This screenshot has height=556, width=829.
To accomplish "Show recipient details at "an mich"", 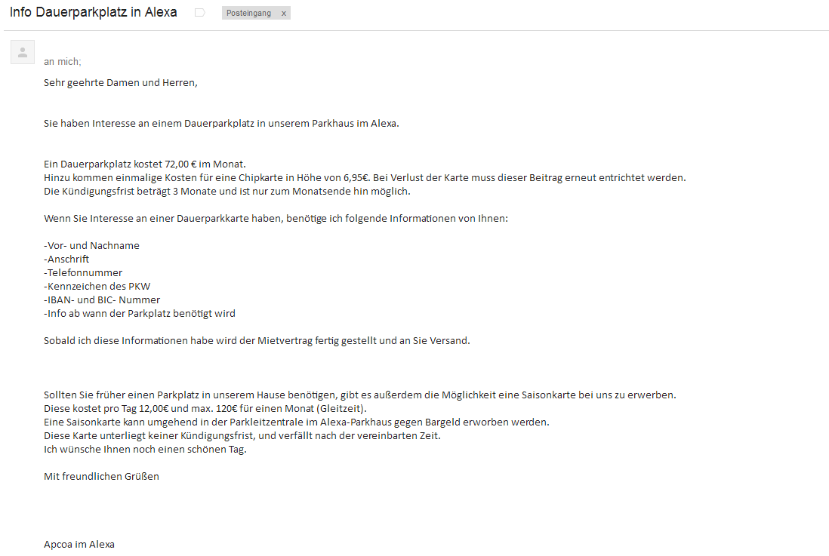I will [63, 61].
